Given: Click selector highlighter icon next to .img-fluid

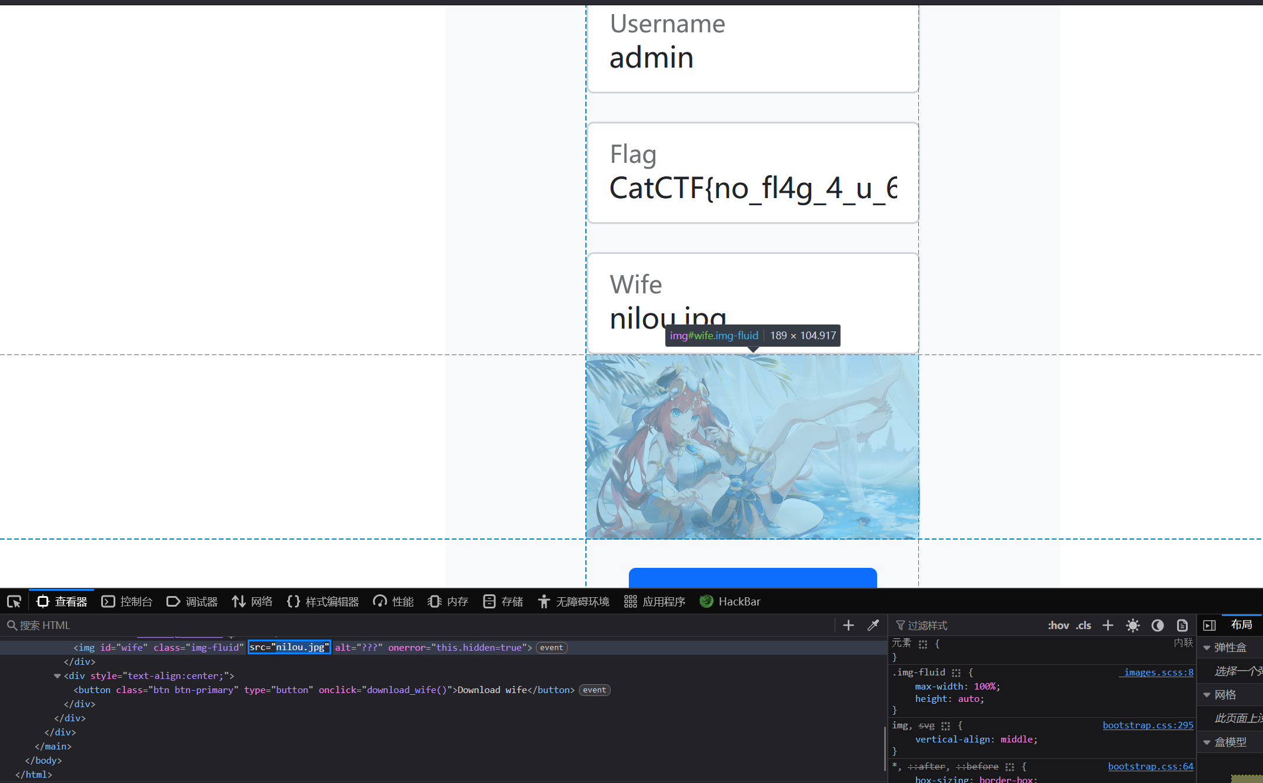Looking at the screenshot, I should click(957, 672).
